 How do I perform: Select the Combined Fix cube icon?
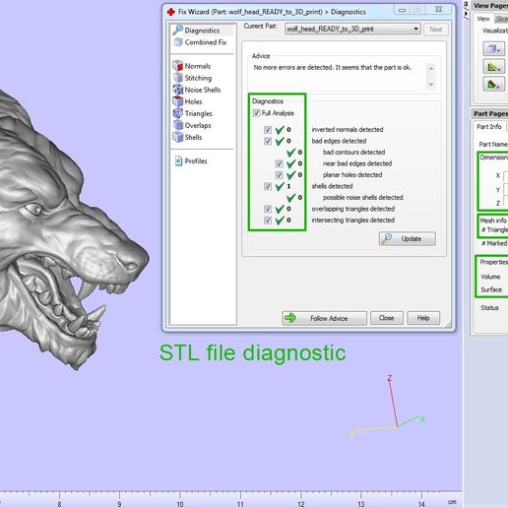(178, 42)
